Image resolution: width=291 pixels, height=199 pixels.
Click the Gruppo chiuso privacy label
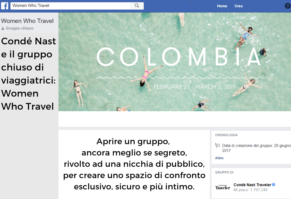coord(19,28)
